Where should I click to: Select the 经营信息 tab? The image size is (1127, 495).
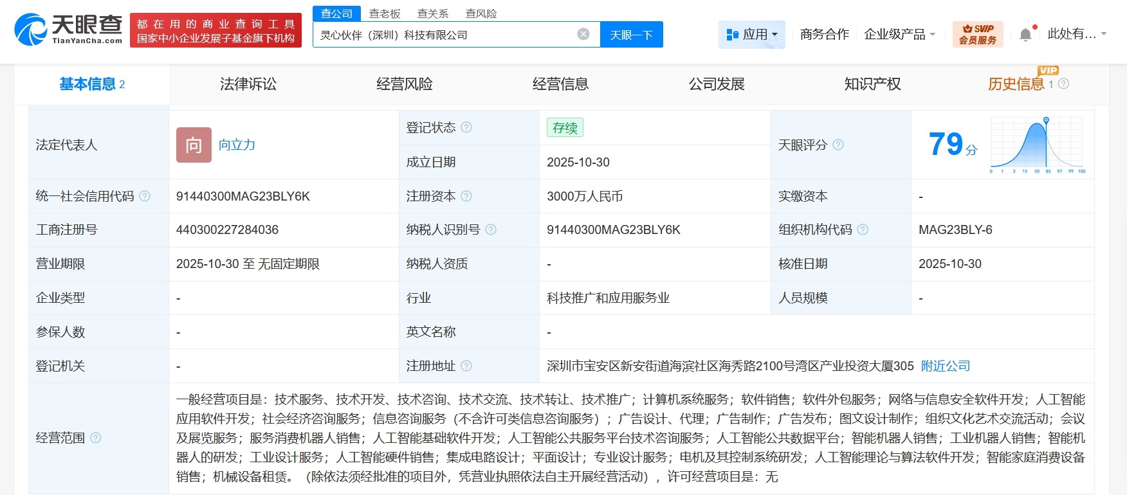tap(561, 84)
